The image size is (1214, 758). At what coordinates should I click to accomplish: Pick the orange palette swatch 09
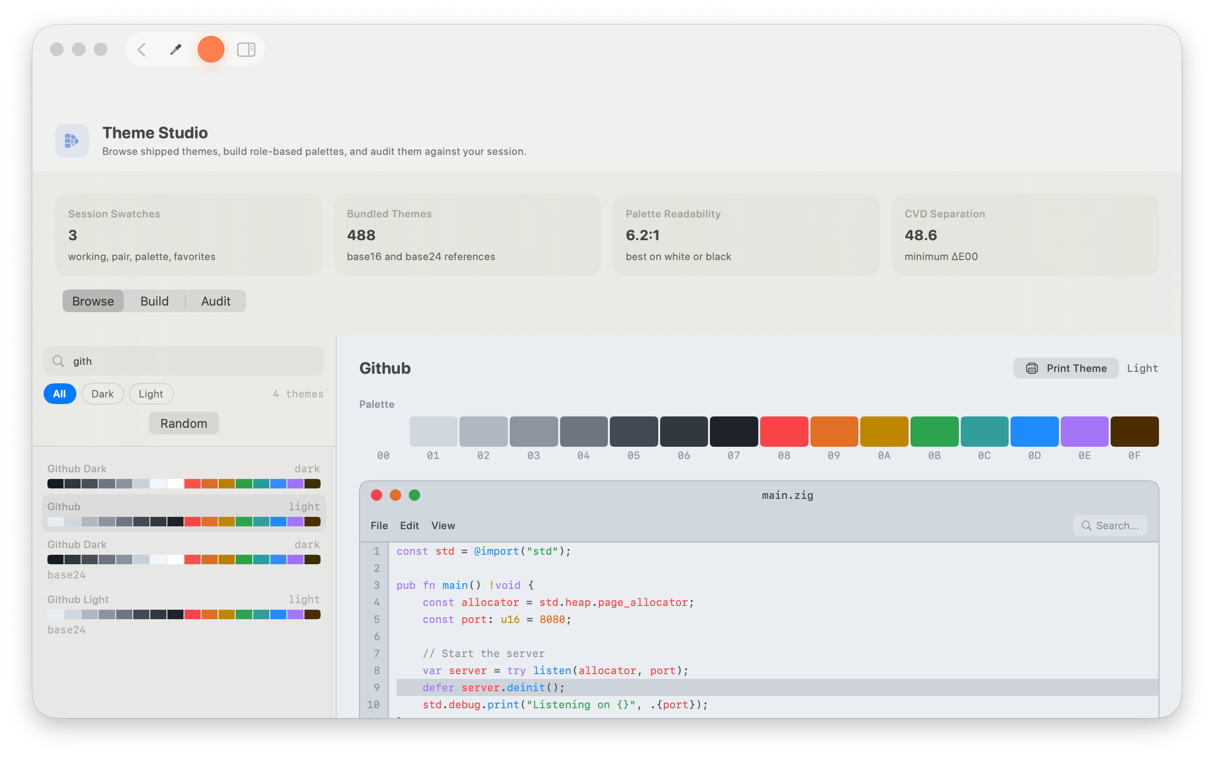834,432
